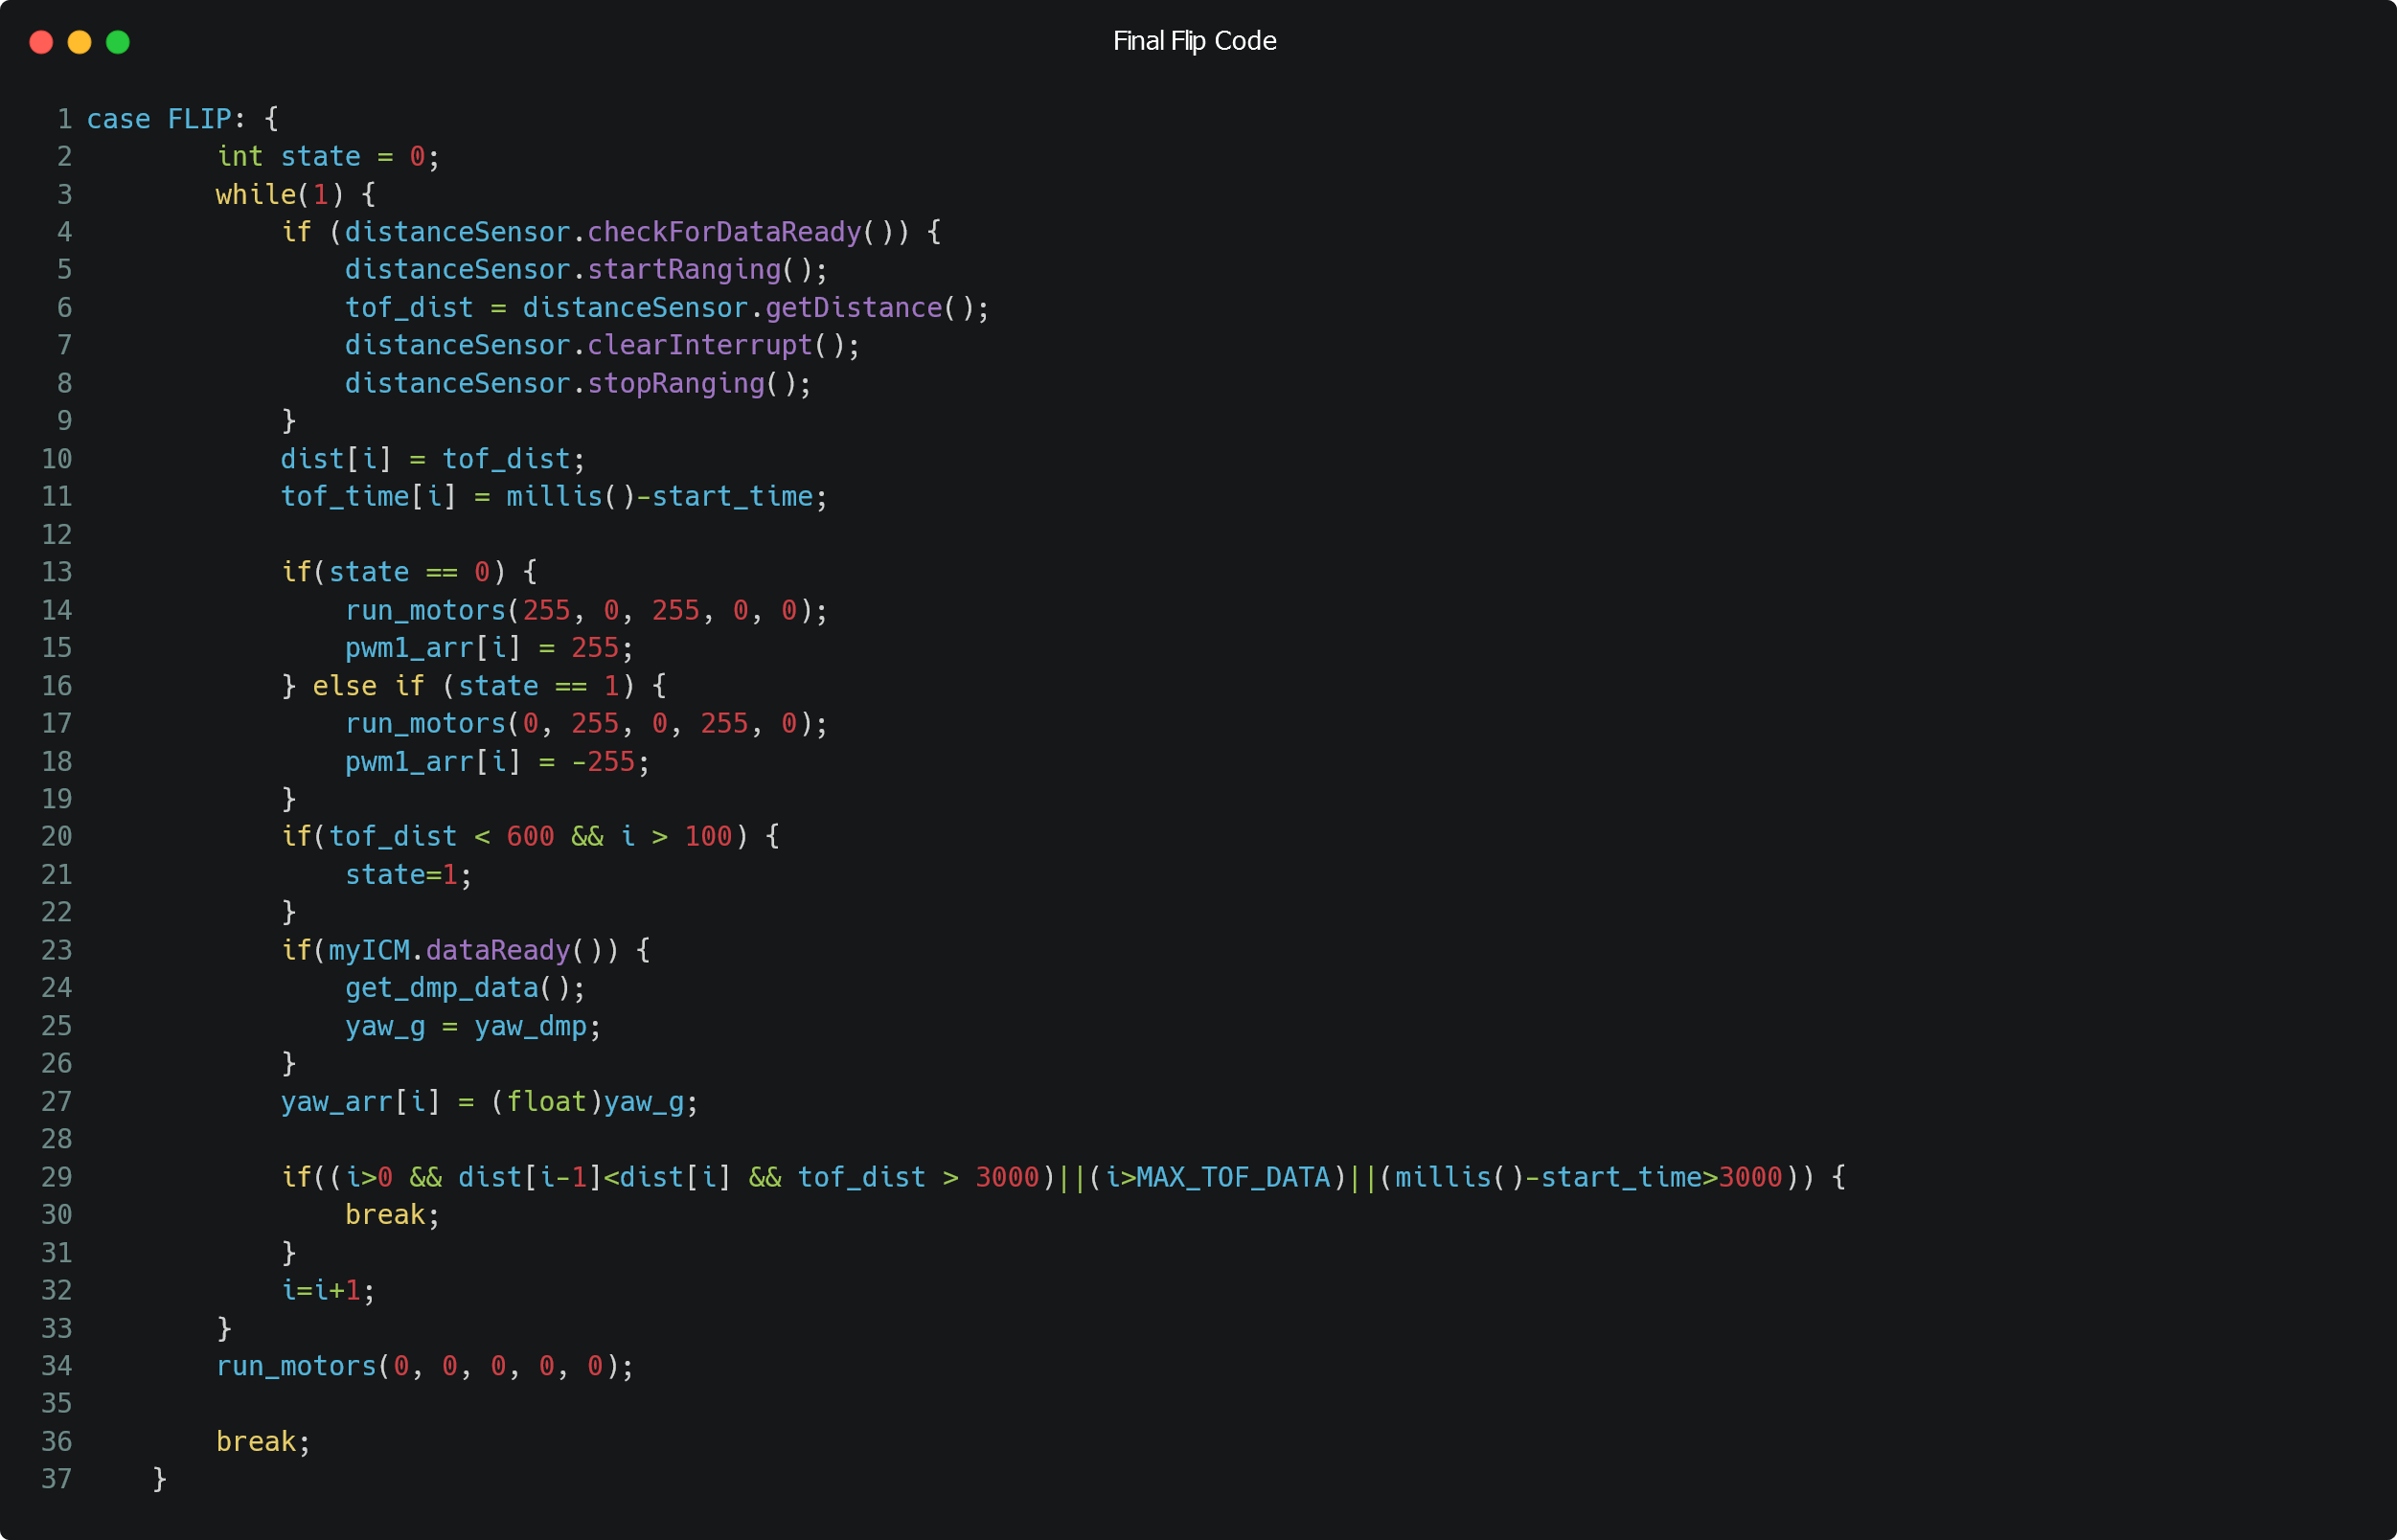This screenshot has height=1540, width=2397.
Task: Click the 'break;' statement on line 30
Action: pos(393,1215)
